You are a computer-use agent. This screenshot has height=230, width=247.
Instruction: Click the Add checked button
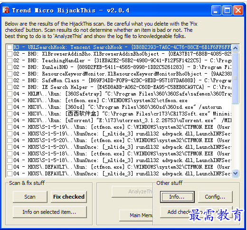click(196, 212)
